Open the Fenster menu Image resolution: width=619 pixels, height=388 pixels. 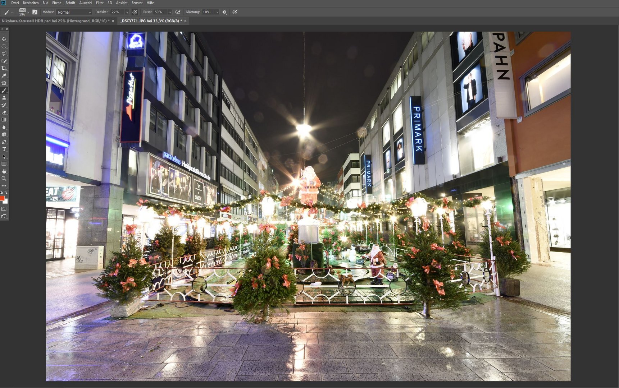[137, 3]
